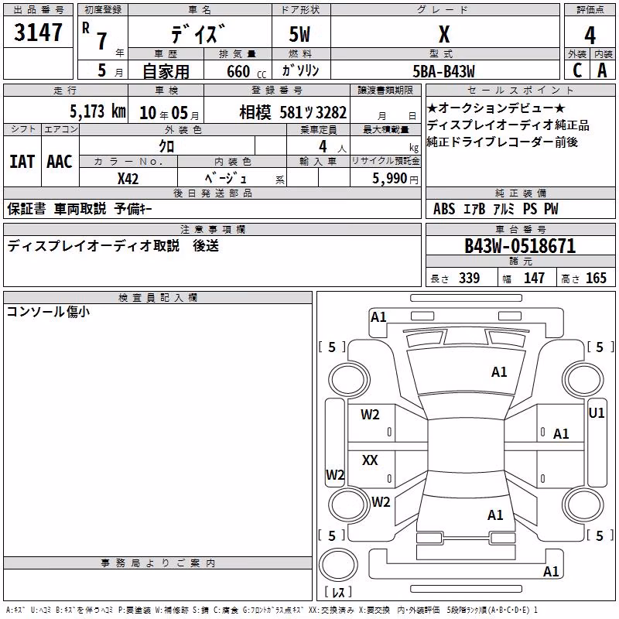The image size is (619, 619).
Task: Select grade value X
Action: coord(444,34)
